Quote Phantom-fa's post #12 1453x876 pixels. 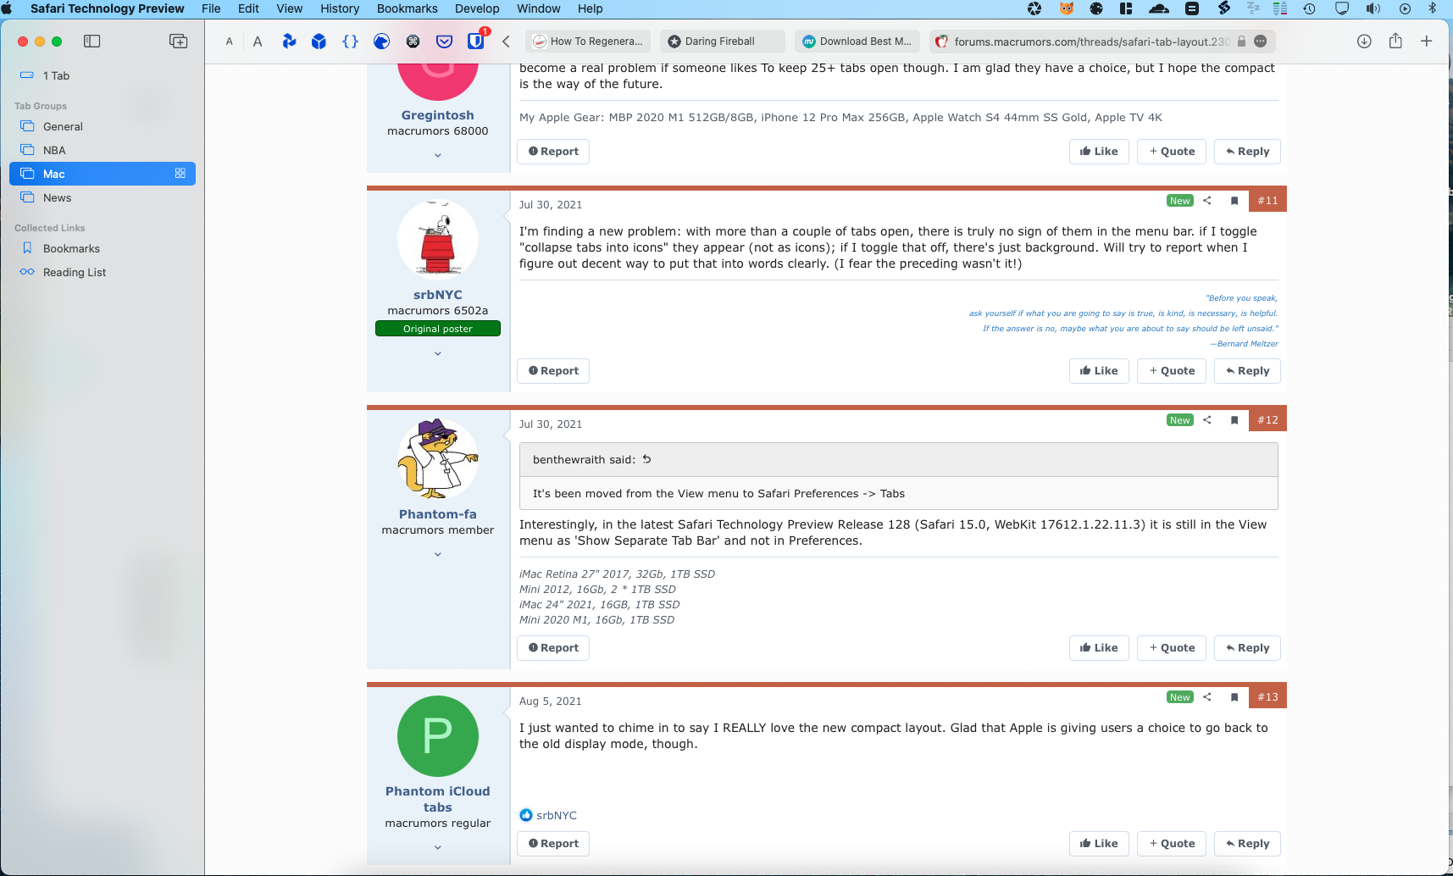[x=1172, y=648]
